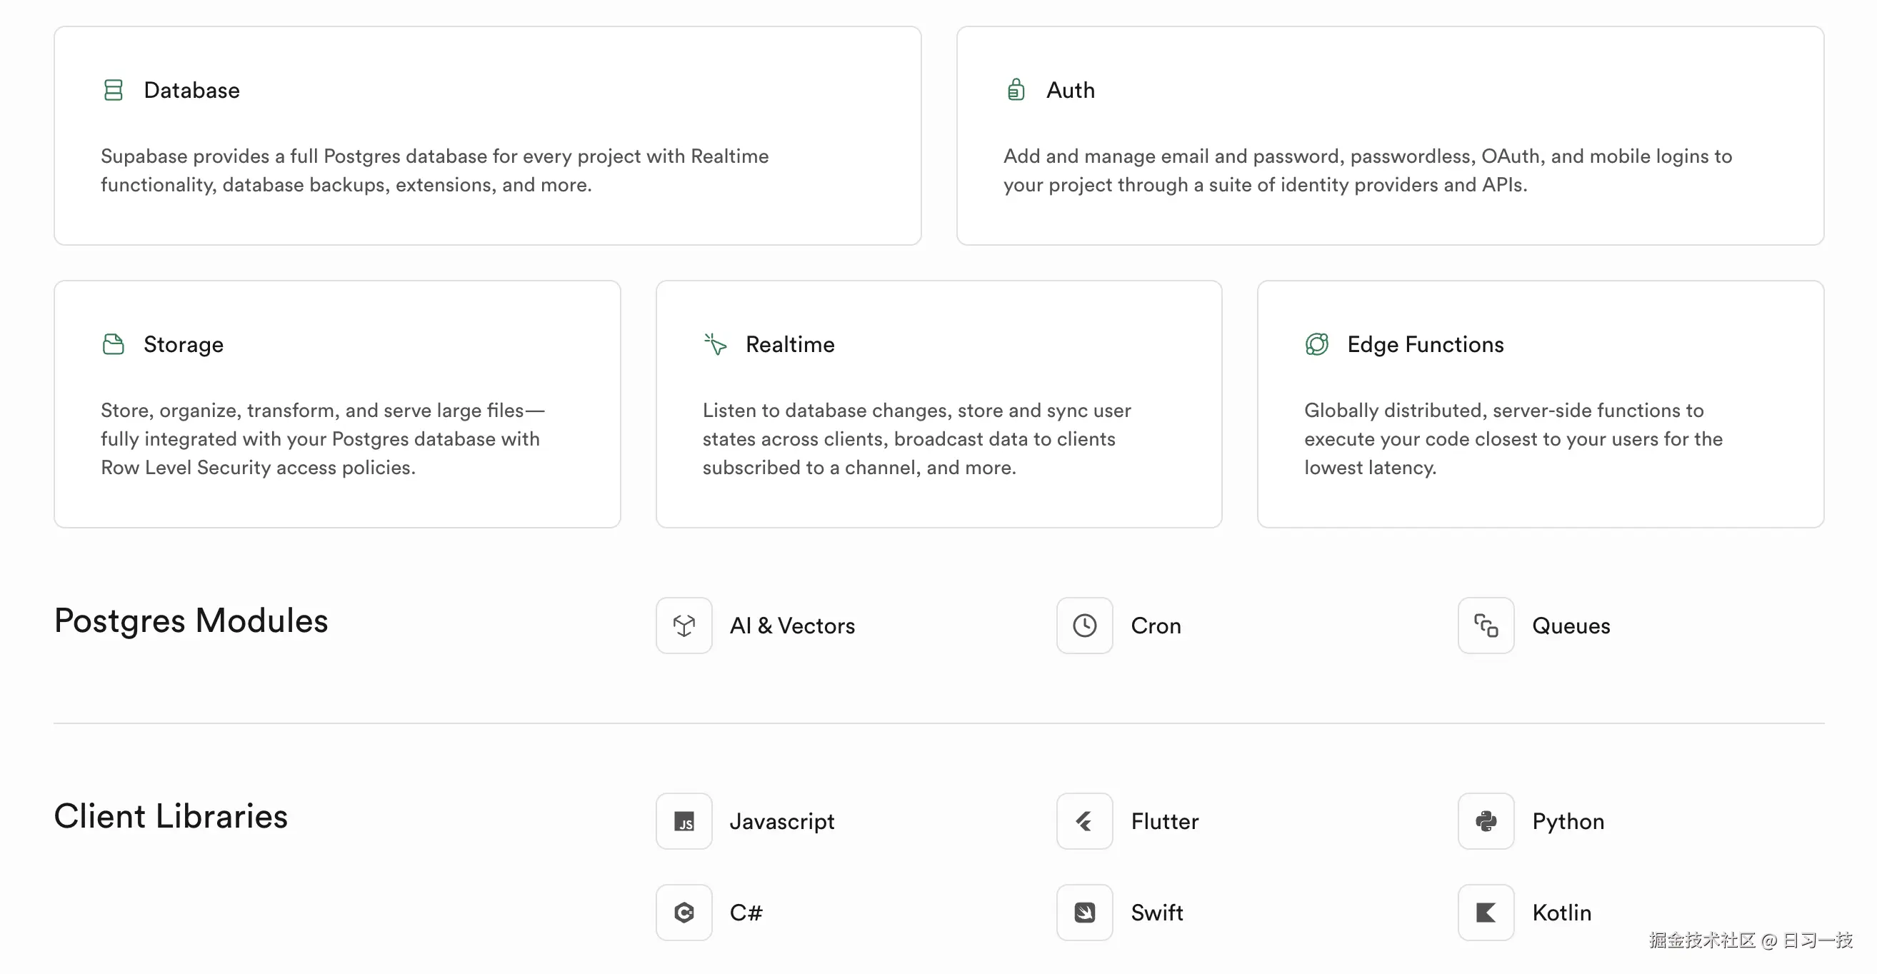Open the Realtime card heading

coord(790,345)
